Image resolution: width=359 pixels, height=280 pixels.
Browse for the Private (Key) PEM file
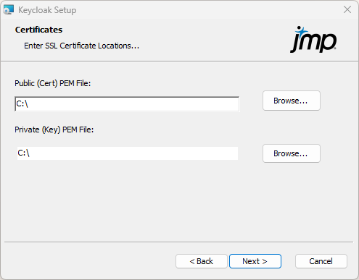coord(292,153)
